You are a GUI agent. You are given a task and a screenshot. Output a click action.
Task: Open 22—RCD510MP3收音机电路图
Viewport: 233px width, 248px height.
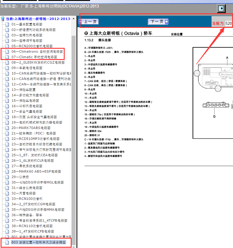pos(36,139)
